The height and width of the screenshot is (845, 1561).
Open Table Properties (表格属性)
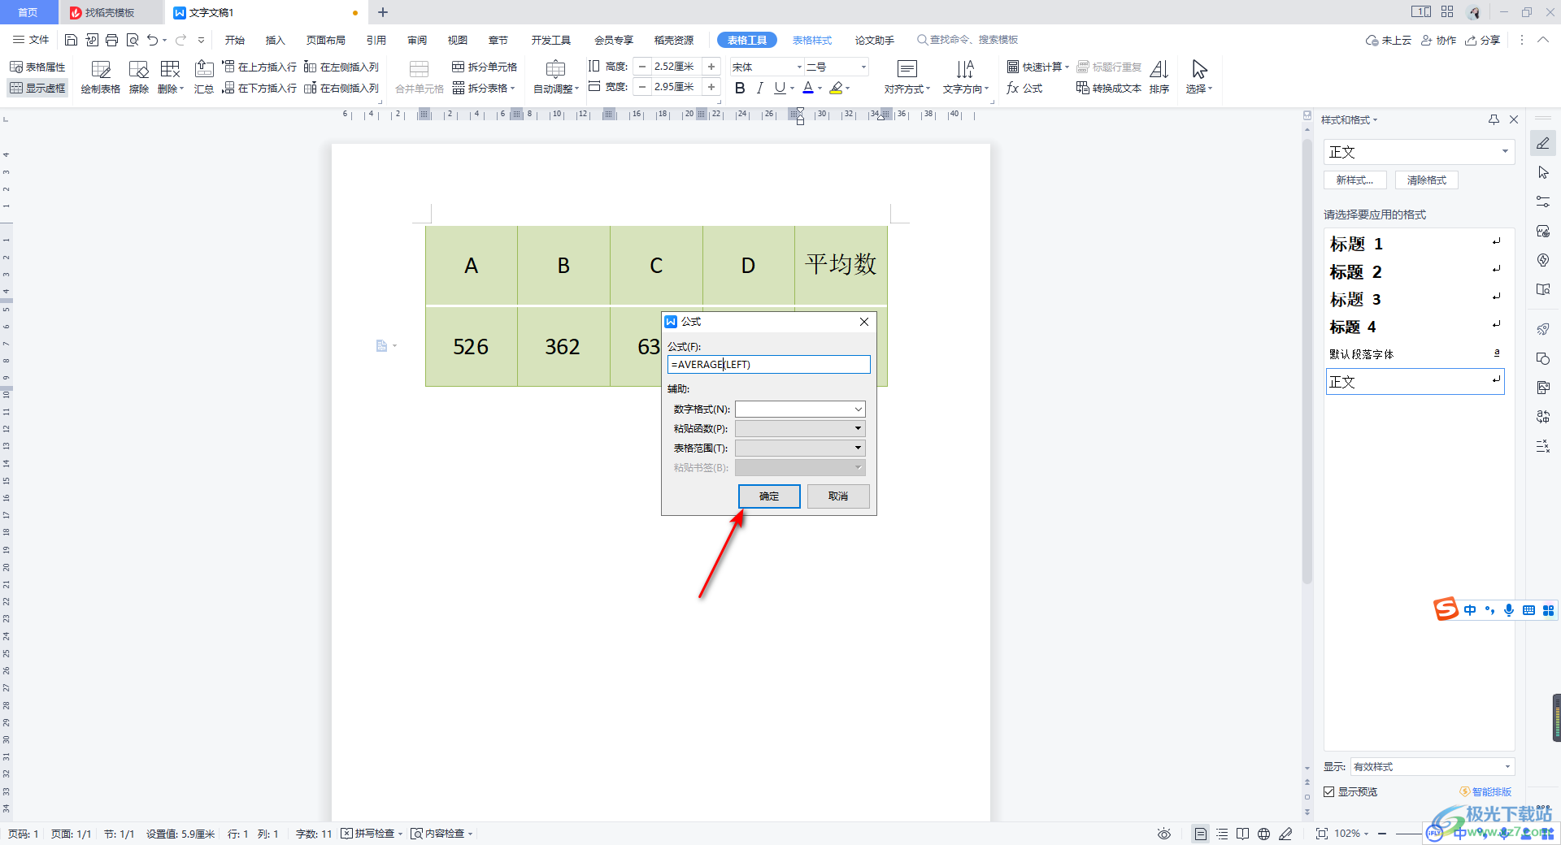point(37,67)
